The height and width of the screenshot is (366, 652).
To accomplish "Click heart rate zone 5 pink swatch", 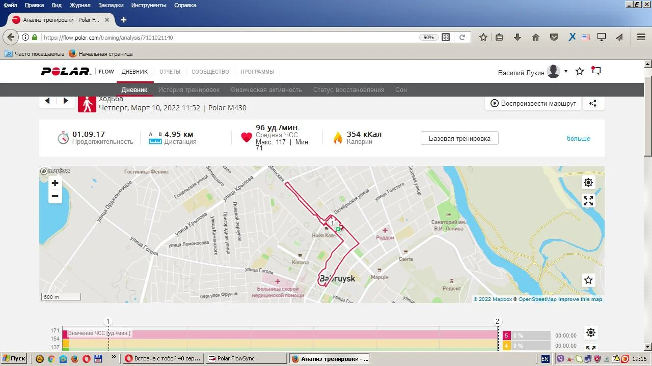I will pyautogui.click(x=506, y=335).
